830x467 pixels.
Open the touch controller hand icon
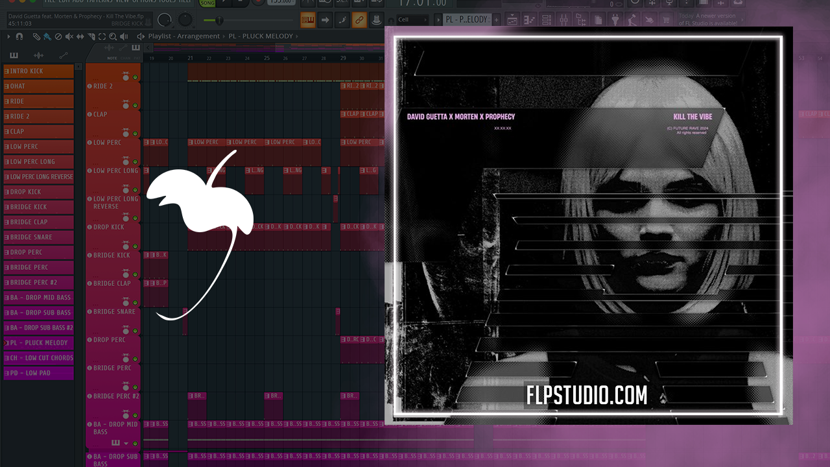tap(649, 20)
